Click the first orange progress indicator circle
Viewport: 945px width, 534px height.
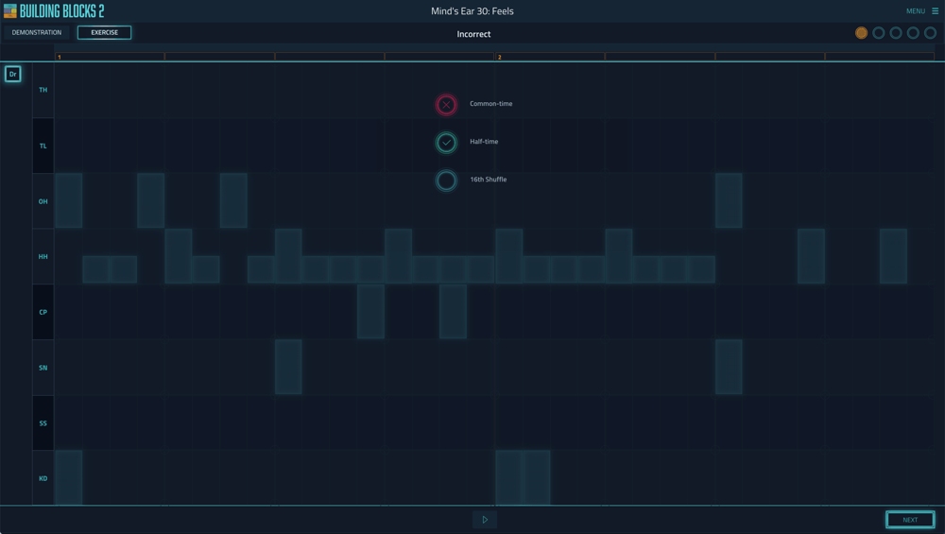point(861,33)
